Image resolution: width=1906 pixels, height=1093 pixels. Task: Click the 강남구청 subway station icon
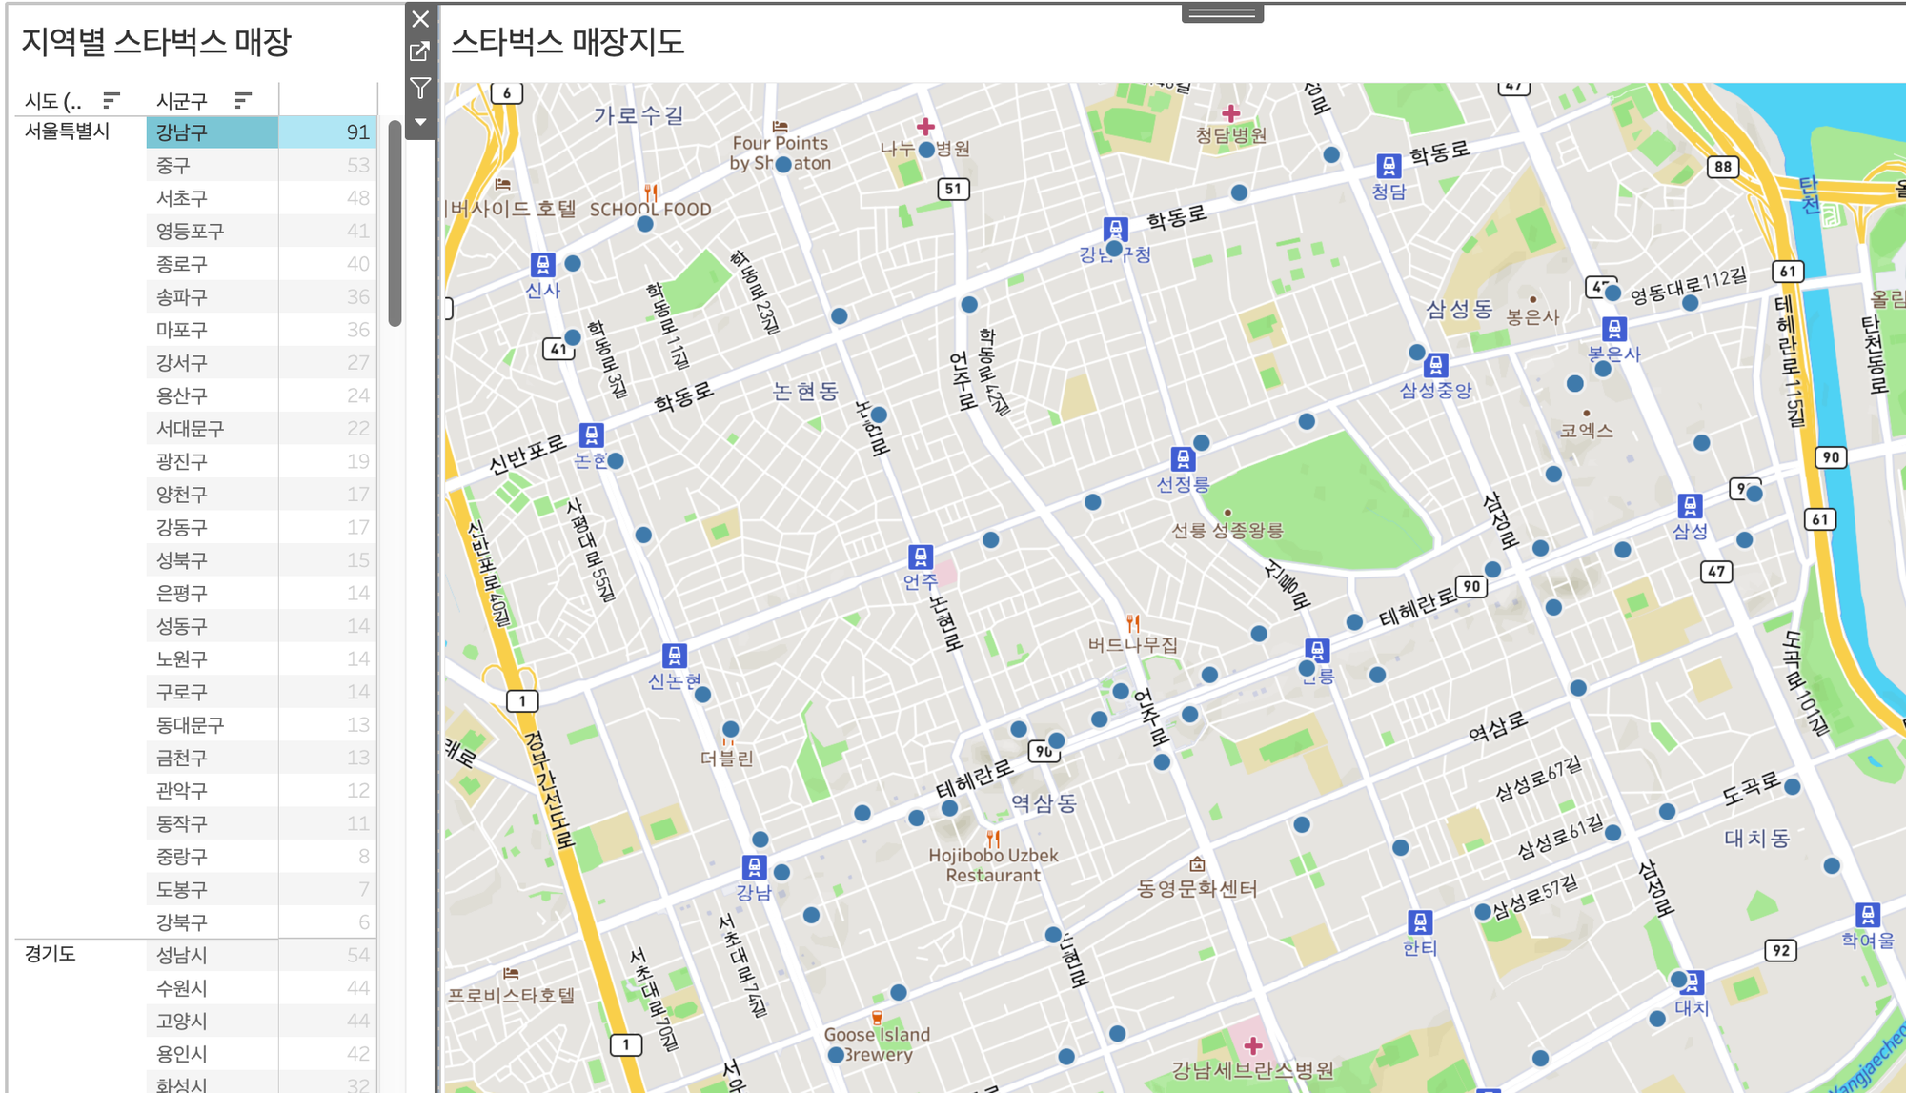(x=1116, y=229)
